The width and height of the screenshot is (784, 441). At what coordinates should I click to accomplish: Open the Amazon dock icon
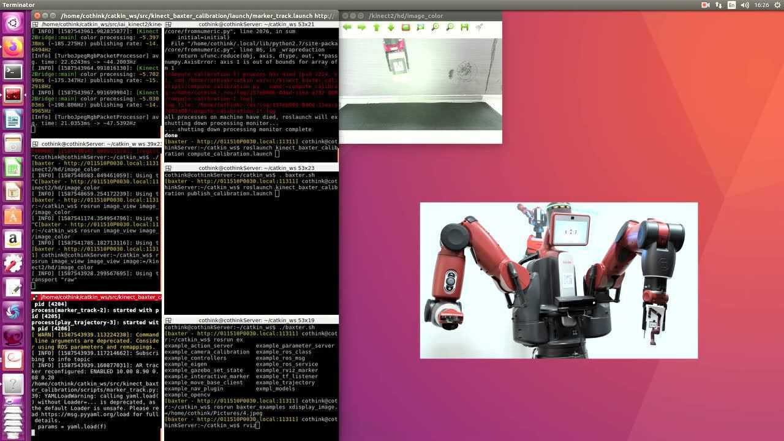[x=13, y=239]
